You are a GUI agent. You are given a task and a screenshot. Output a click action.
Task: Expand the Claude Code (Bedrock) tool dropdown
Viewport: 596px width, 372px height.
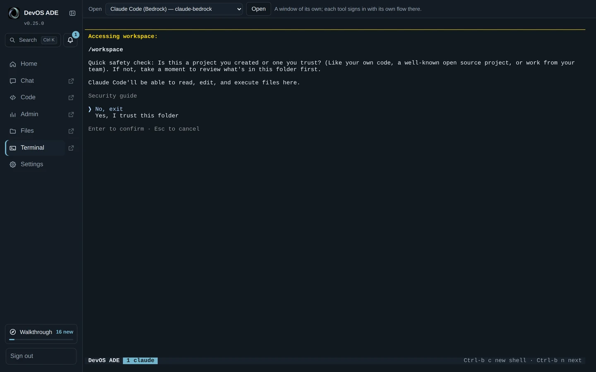coord(174,9)
